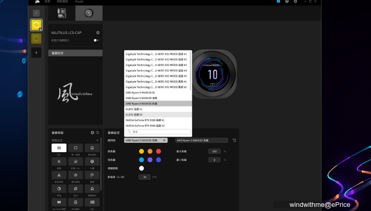Select the snowflake pattern screen type
This screenshot has height=211, width=371.
pos(75,175)
